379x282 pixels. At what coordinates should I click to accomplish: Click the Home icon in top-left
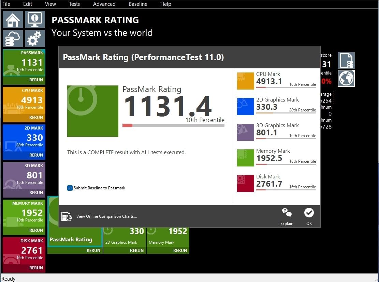tap(13, 19)
